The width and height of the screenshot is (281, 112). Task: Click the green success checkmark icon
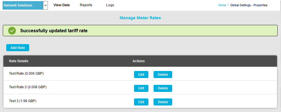tap(12, 31)
